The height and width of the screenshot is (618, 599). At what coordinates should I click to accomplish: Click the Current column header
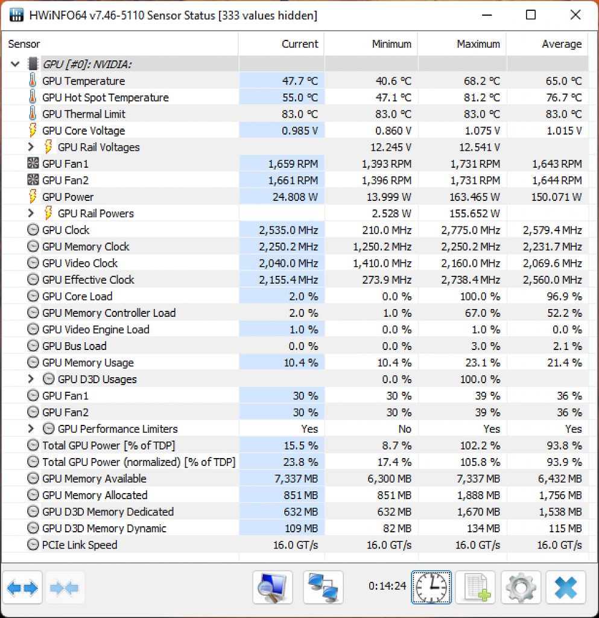(281, 43)
